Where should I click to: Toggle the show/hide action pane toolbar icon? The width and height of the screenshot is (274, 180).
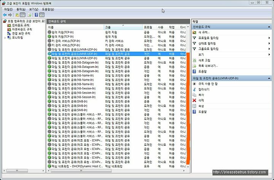pos(42,15)
